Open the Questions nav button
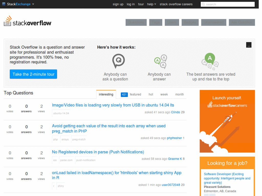 coord(136,22)
